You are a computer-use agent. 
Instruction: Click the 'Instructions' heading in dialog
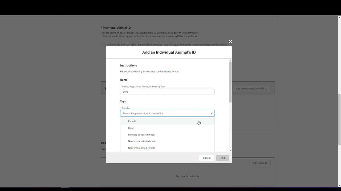click(128, 66)
